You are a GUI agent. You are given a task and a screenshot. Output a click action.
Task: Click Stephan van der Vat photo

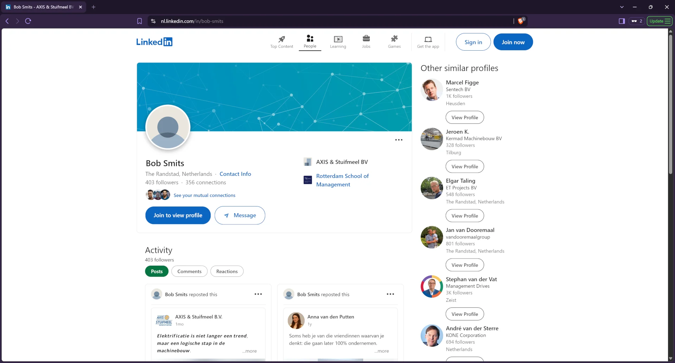pos(432,287)
